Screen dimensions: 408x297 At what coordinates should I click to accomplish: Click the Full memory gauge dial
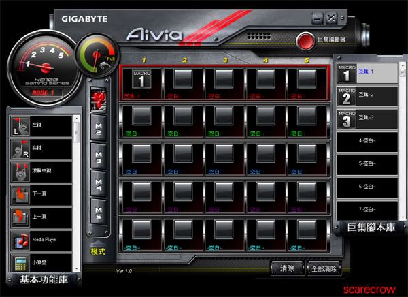[97, 56]
